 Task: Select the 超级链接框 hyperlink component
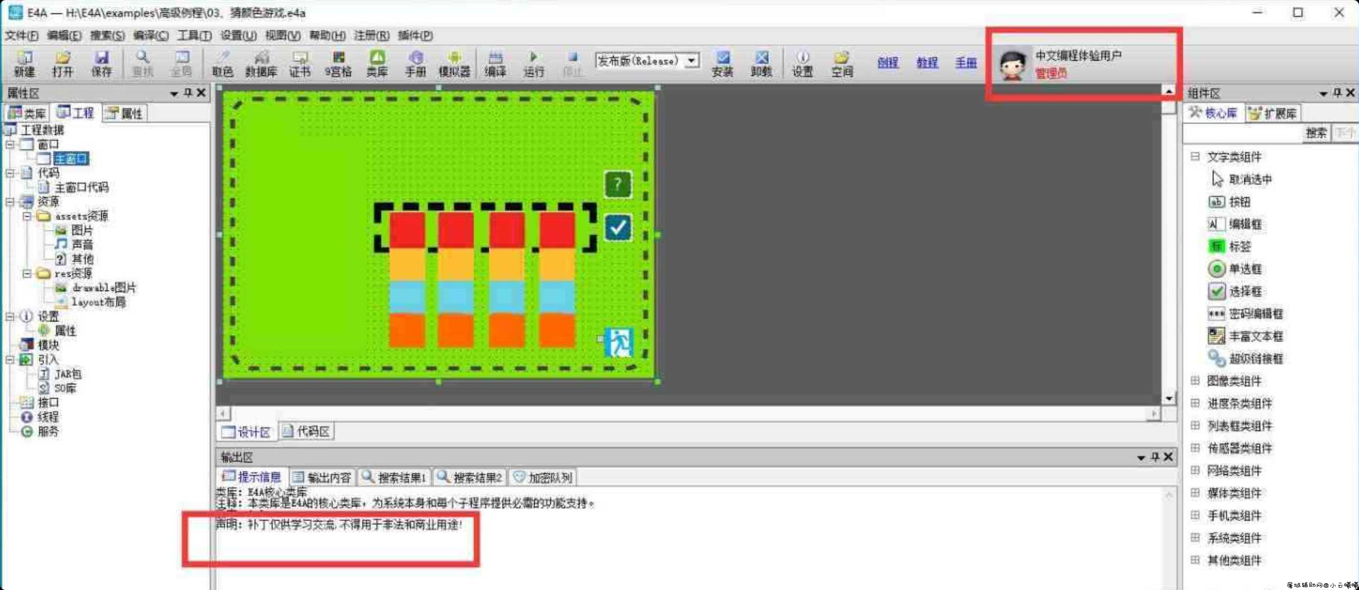tap(1245, 358)
